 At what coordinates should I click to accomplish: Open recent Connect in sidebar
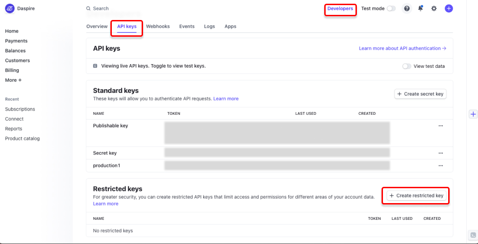click(14, 119)
